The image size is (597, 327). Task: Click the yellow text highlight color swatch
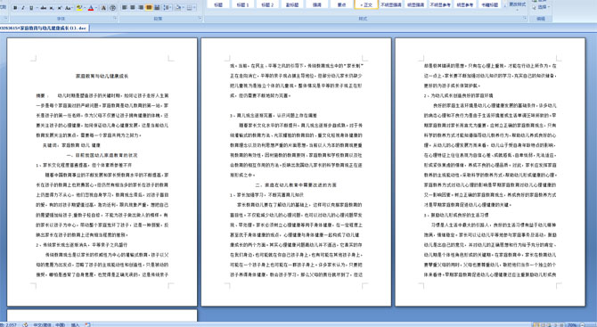[x=79, y=8]
